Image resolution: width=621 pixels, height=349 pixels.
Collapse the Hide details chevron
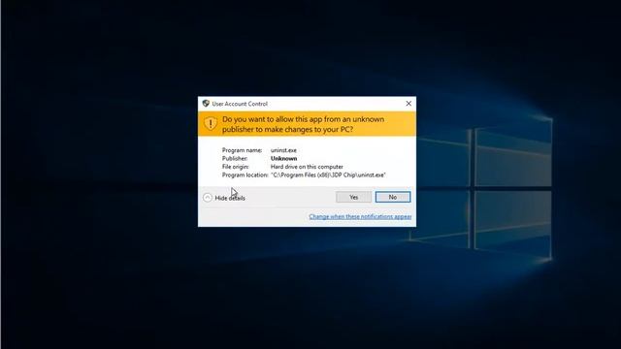tap(208, 198)
